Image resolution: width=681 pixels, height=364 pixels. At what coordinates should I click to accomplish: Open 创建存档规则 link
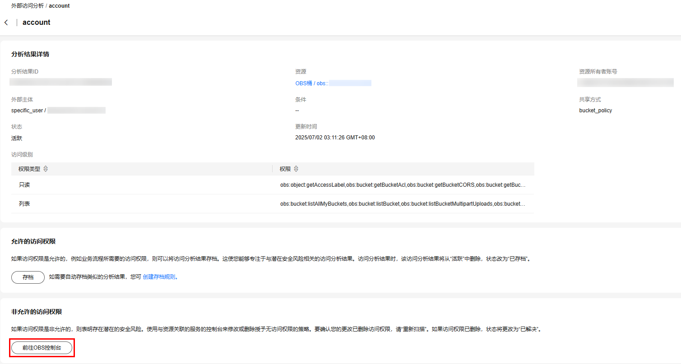coord(160,277)
